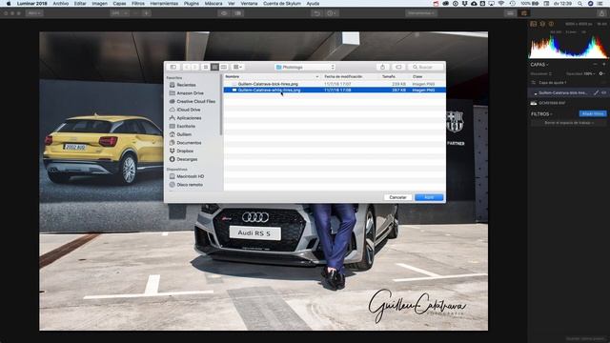Open Opacidad 100% dropdown
Viewport: 610px width, 343px height.
click(580, 73)
